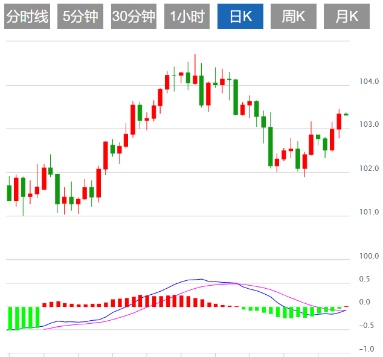
Task: Select the 30分钟 interval tab
Action: [134, 16]
